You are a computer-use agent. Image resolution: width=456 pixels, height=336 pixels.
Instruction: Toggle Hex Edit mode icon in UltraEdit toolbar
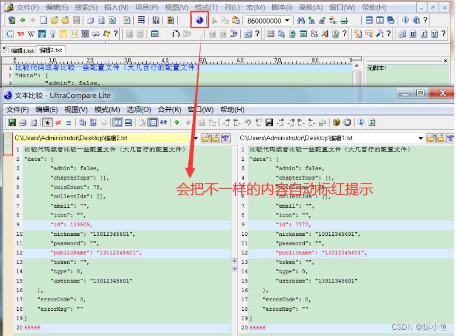pyautogui.click(x=156, y=20)
